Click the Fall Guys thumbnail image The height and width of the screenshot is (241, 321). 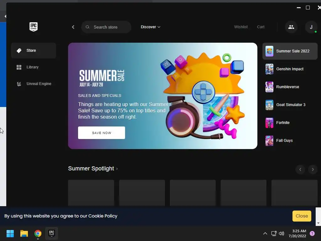pyautogui.click(x=269, y=141)
